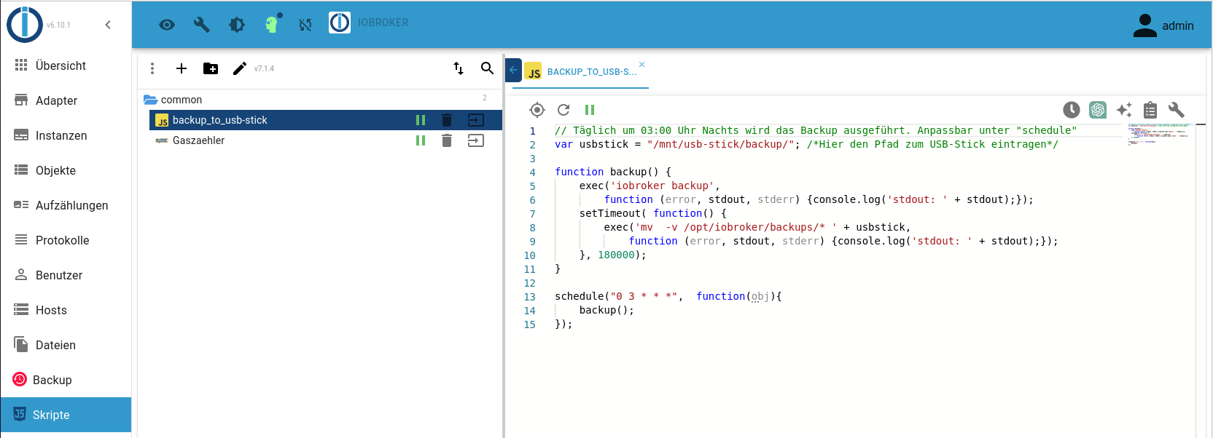
Task: Place cursor on 'function backup()' line
Action: click(612, 172)
